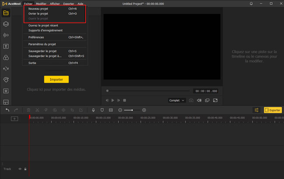Click the Undo arrow in timeline toolbar
The width and height of the screenshot is (284, 179).
pos(7,110)
